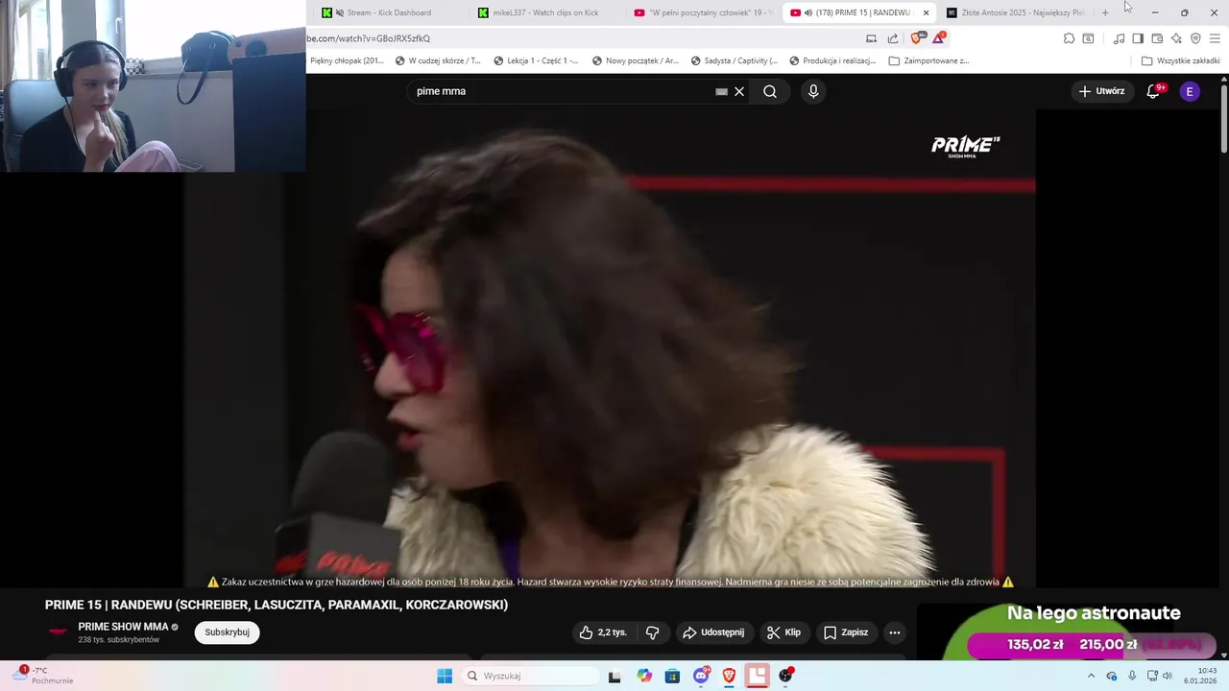
Task: Open the PRIME SHOW MMA channel name
Action: coord(123,627)
